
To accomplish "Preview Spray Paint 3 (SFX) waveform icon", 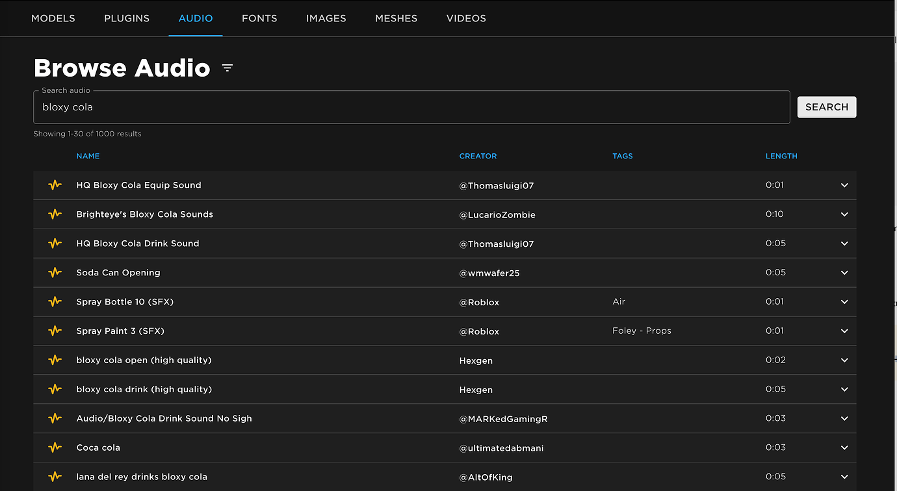I will [x=55, y=331].
